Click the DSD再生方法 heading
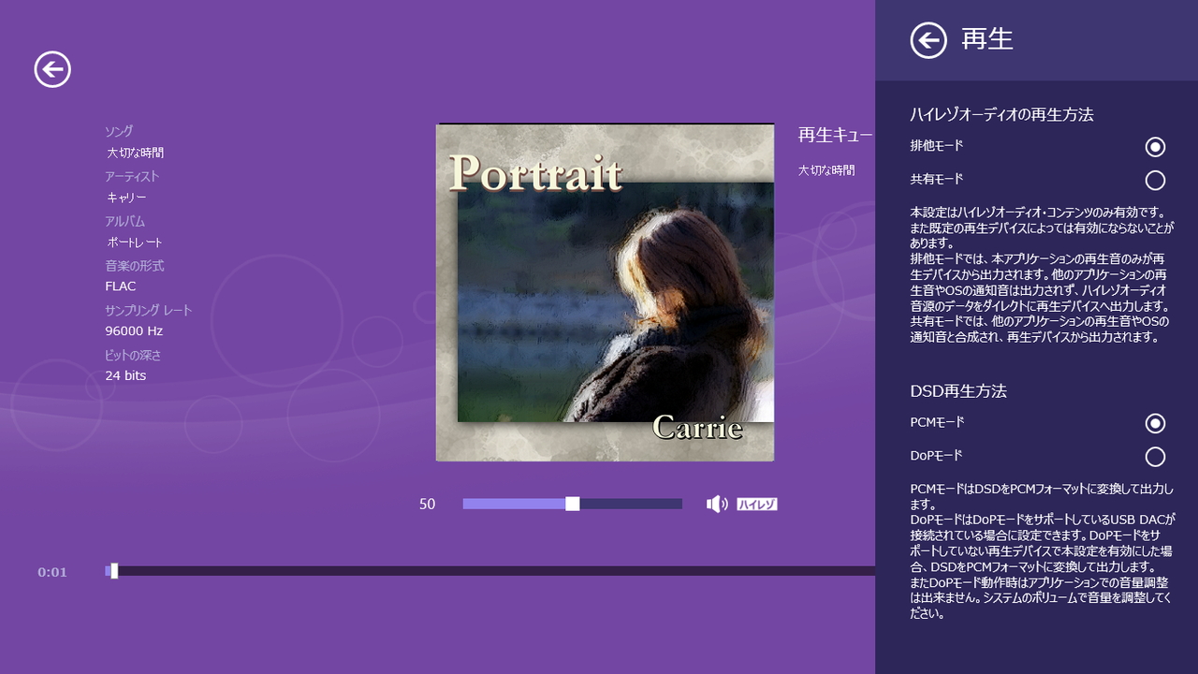1198x674 pixels. (x=958, y=391)
